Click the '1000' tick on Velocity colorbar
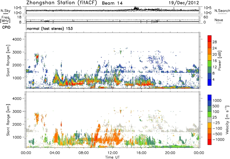Screen dimensions: 230x159 point(217,100)
